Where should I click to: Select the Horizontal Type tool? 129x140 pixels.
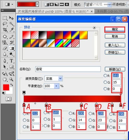(11, 61)
